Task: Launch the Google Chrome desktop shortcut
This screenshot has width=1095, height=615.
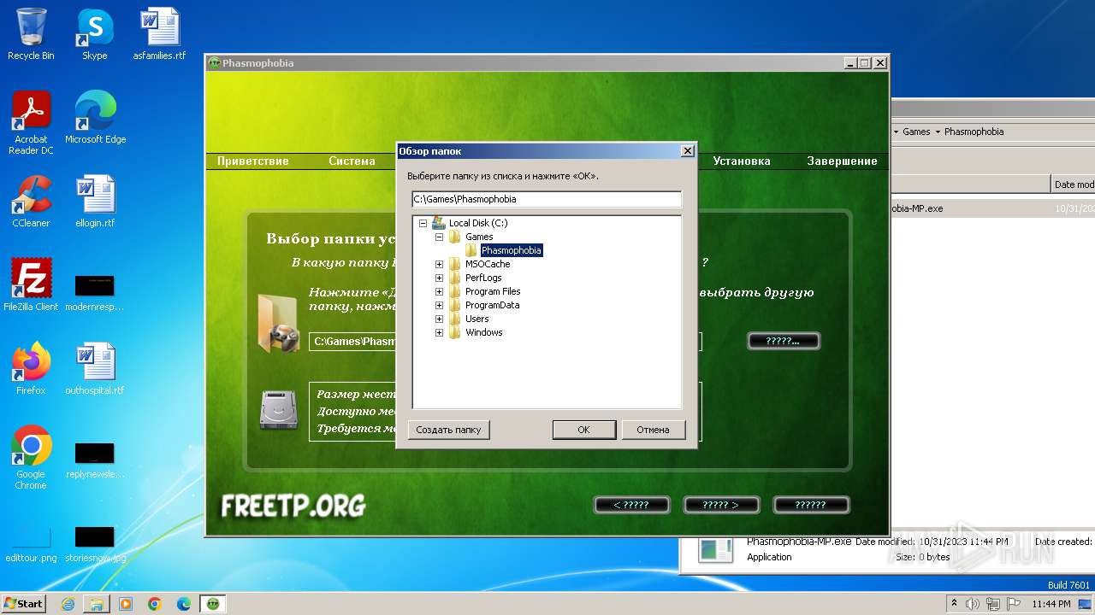Action: pyautogui.click(x=31, y=458)
